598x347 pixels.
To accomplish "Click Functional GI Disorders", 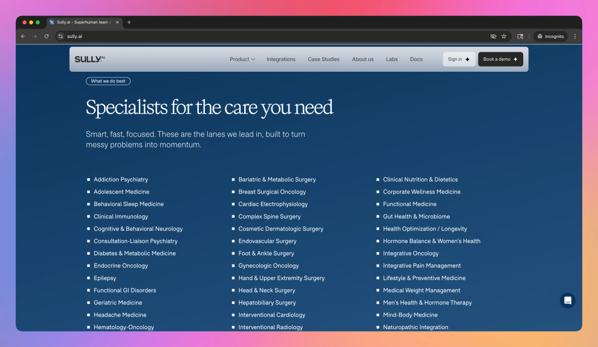I will (125, 291).
